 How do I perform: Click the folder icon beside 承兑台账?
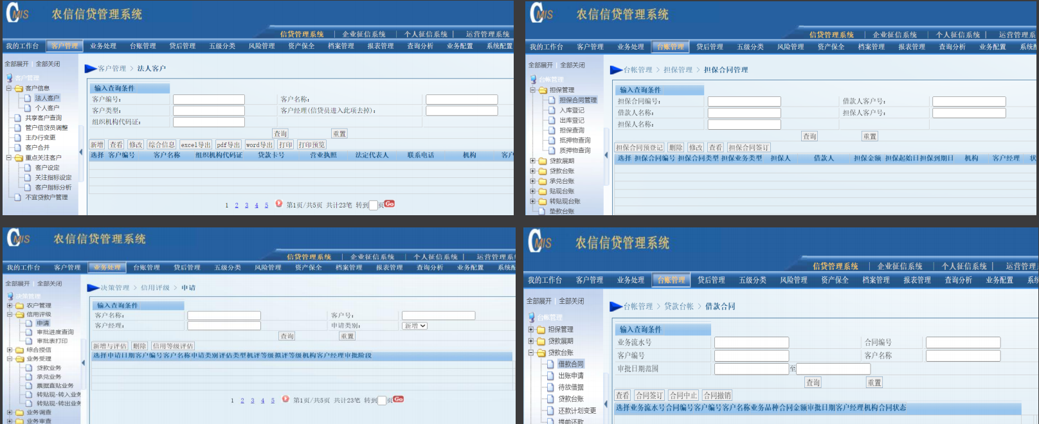coord(542,181)
